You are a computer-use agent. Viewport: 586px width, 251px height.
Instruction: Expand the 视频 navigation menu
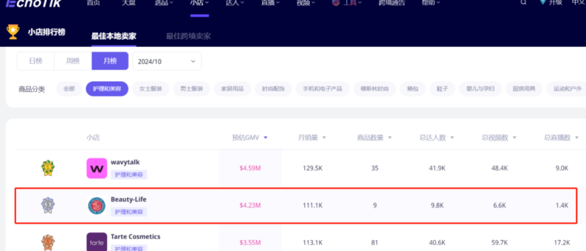click(306, 3)
